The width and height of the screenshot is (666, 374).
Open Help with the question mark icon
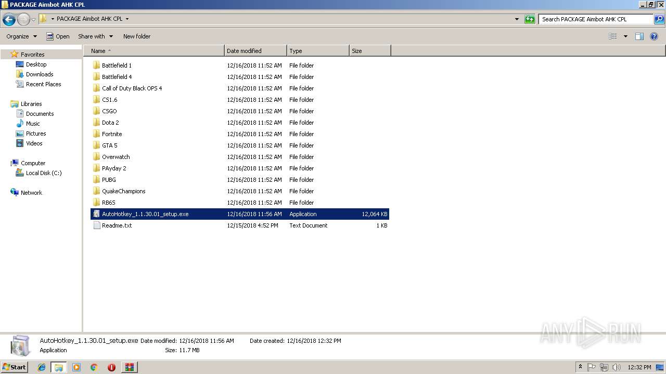point(655,36)
